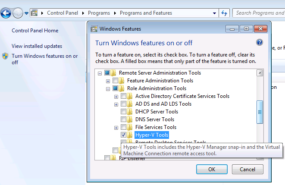Check DNS Server Tools checkbox
Screen dimensions: 285x185
pyautogui.click(x=124, y=119)
